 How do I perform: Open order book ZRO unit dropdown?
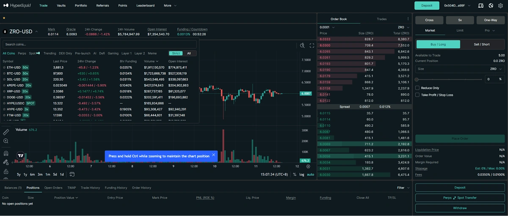[x=403, y=27]
